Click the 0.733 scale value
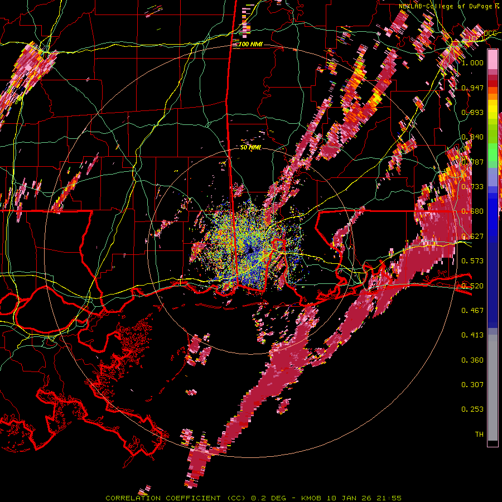The height and width of the screenshot is (502, 502). pyautogui.click(x=472, y=187)
